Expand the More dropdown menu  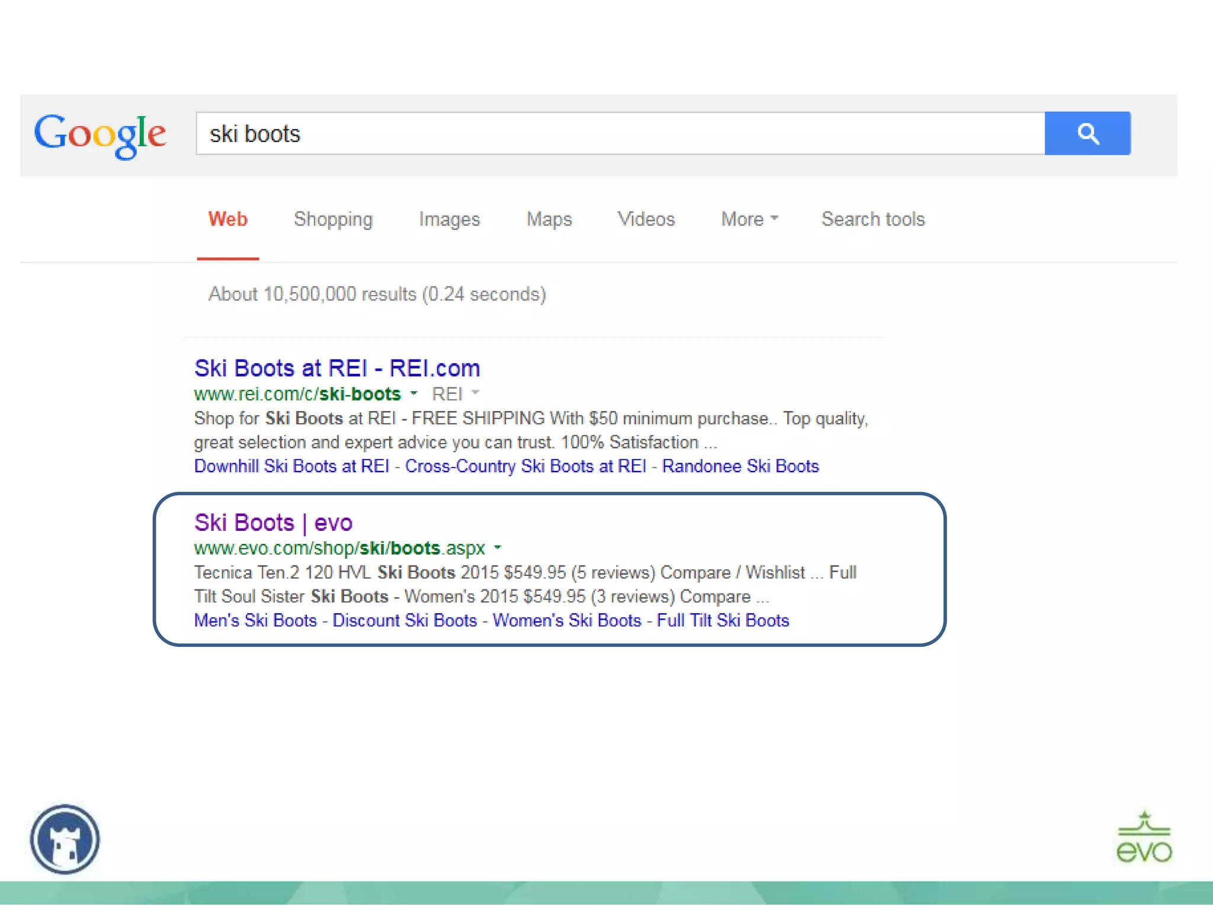tap(749, 219)
